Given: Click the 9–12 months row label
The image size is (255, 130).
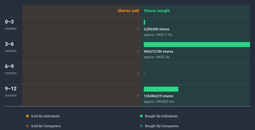Looking at the screenshot, I should click(11, 92).
